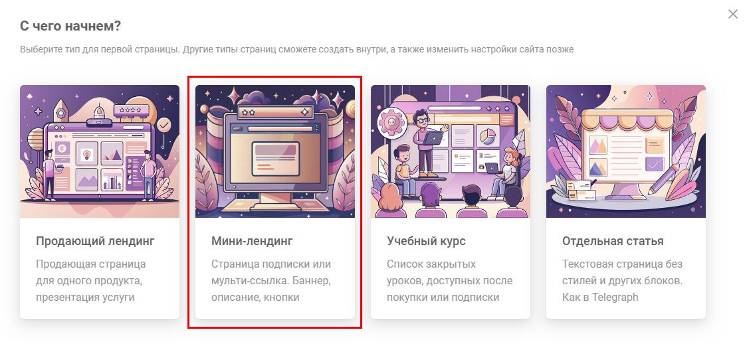The image size is (745, 350).
Task: Click the star rating badge in landing illustration
Action: 131,110
